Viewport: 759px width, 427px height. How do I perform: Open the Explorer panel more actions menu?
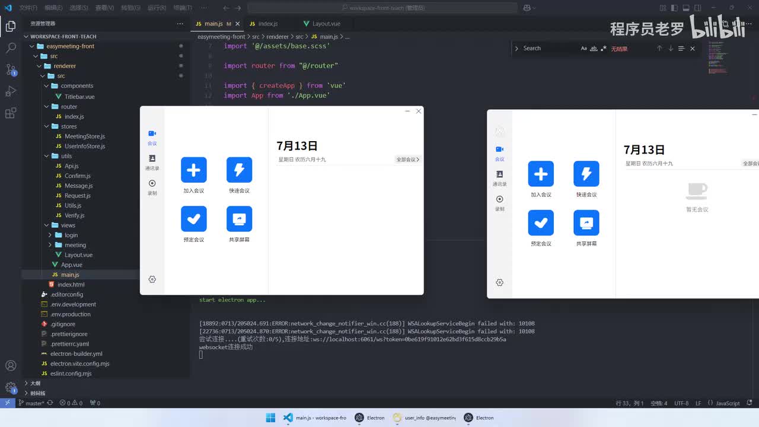point(180,24)
